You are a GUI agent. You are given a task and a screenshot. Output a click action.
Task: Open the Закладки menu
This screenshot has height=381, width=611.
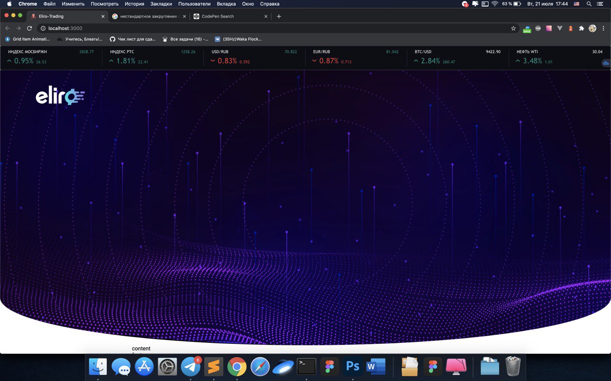click(x=161, y=4)
